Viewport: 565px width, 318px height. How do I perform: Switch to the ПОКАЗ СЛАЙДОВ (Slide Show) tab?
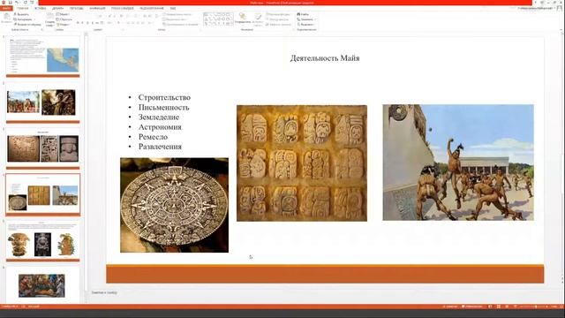tap(122, 8)
